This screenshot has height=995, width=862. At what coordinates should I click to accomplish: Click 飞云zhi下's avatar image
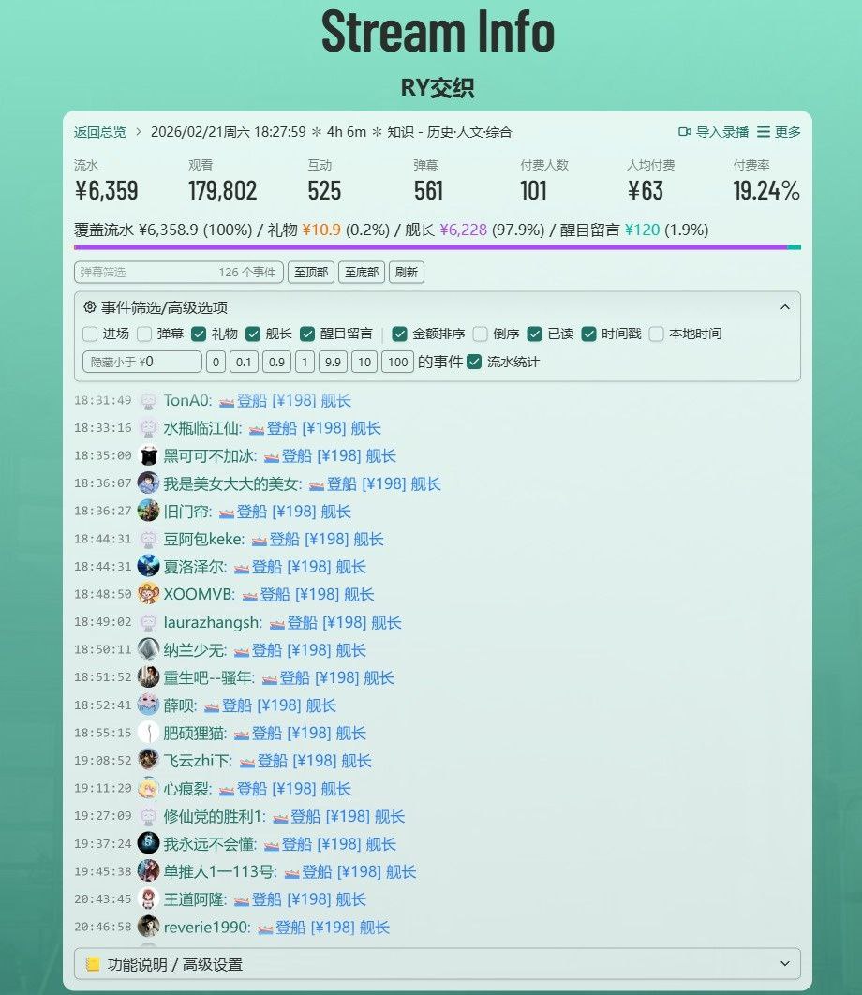pyautogui.click(x=149, y=760)
